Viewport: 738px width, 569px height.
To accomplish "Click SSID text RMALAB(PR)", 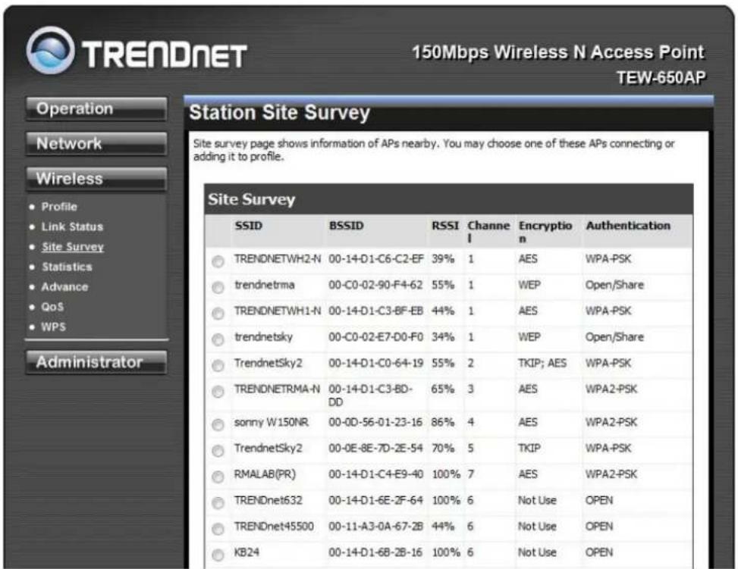I will click(x=265, y=474).
